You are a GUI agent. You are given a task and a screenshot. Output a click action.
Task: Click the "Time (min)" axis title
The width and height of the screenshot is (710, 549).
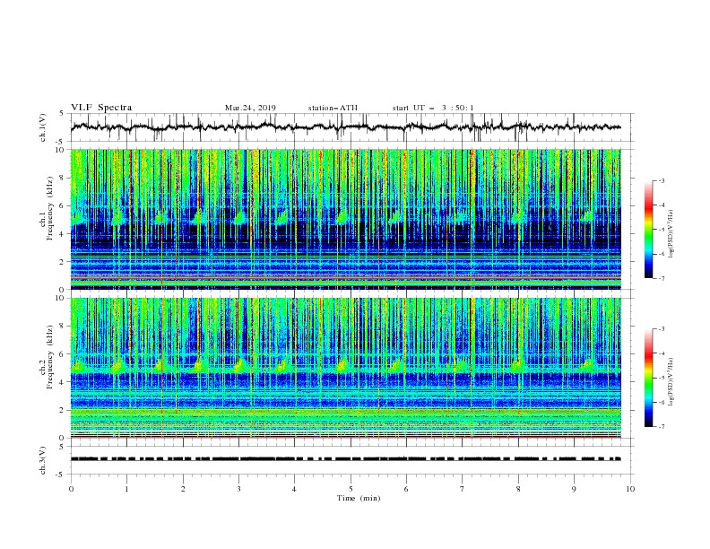tap(359, 498)
